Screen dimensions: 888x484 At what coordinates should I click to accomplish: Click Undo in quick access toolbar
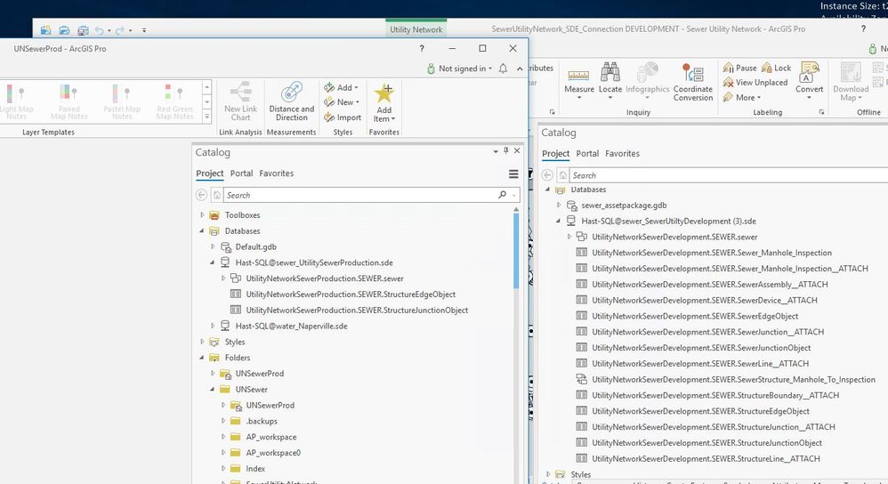tap(100, 30)
